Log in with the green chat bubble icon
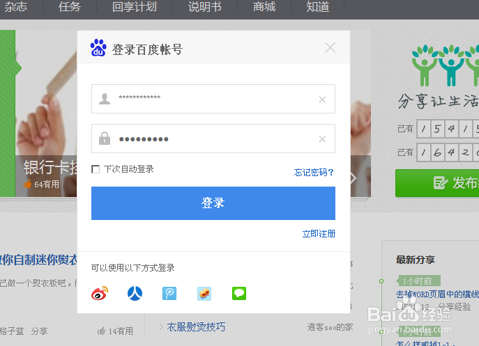The width and height of the screenshot is (479, 346). tap(239, 294)
